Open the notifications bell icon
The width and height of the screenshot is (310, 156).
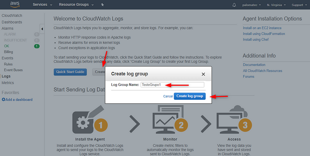pyautogui.click(x=234, y=5)
